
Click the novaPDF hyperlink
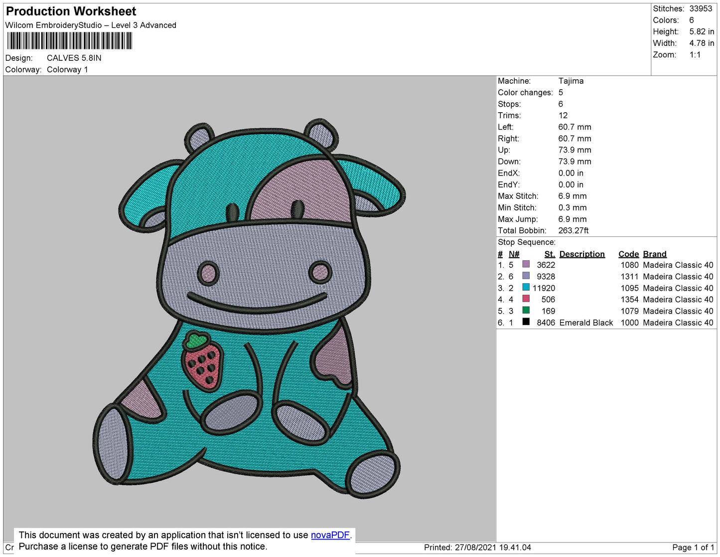click(x=330, y=535)
